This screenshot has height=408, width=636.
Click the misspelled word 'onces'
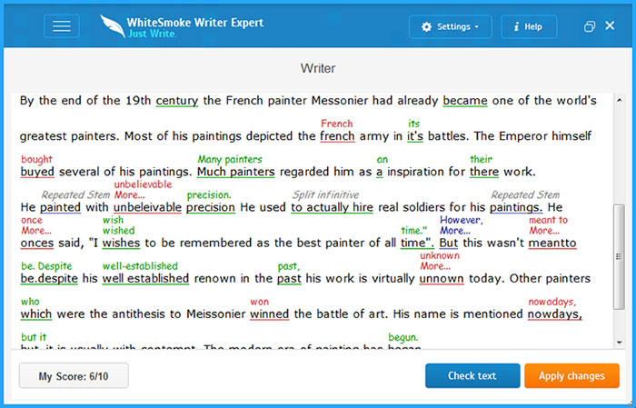click(x=37, y=243)
